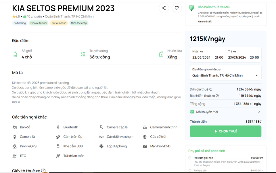
Task: Select the Miễn thế chấp tag
Action: (x=79, y=23)
